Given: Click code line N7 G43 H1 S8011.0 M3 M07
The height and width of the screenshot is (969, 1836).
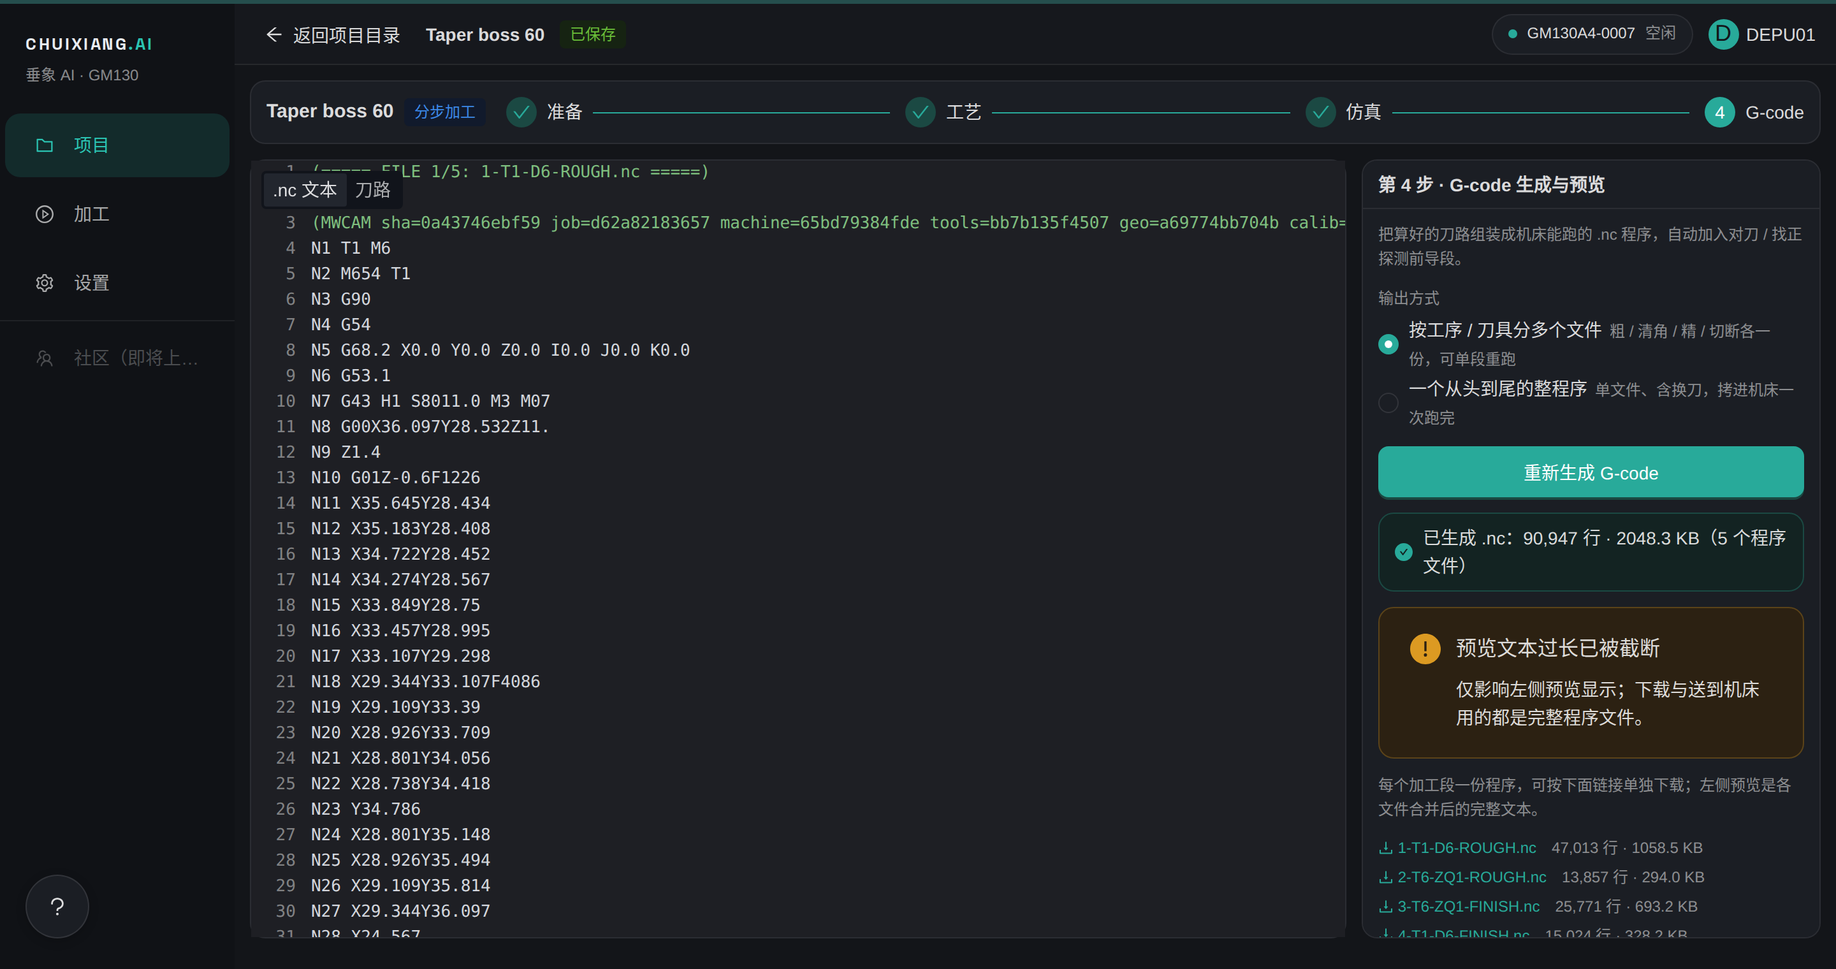Looking at the screenshot, I should 430,401.
